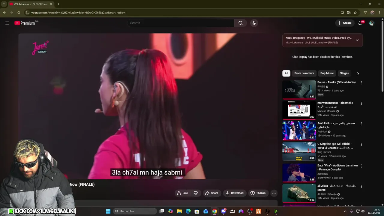Open options menu for Jil Jilala video
Viewport: 384px width, 216px height.
(361, 187)
